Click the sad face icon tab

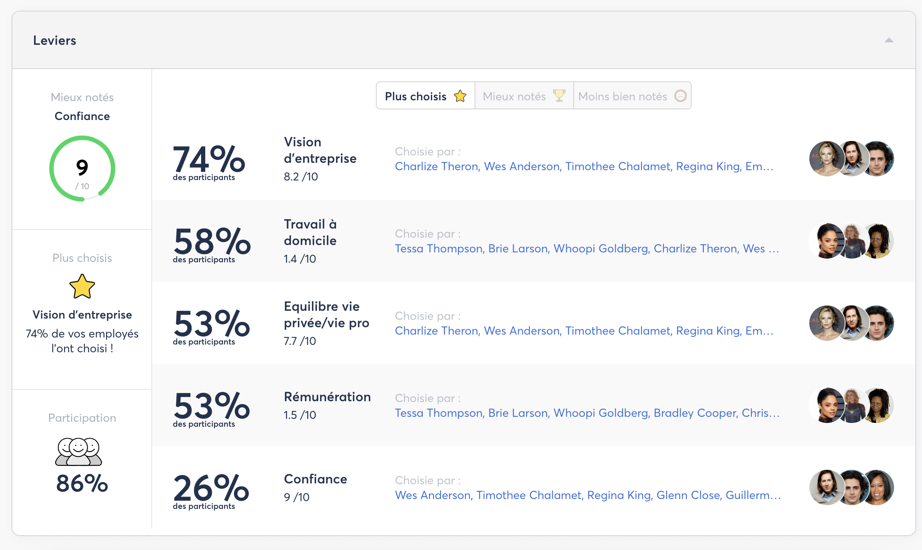(681, 96)
